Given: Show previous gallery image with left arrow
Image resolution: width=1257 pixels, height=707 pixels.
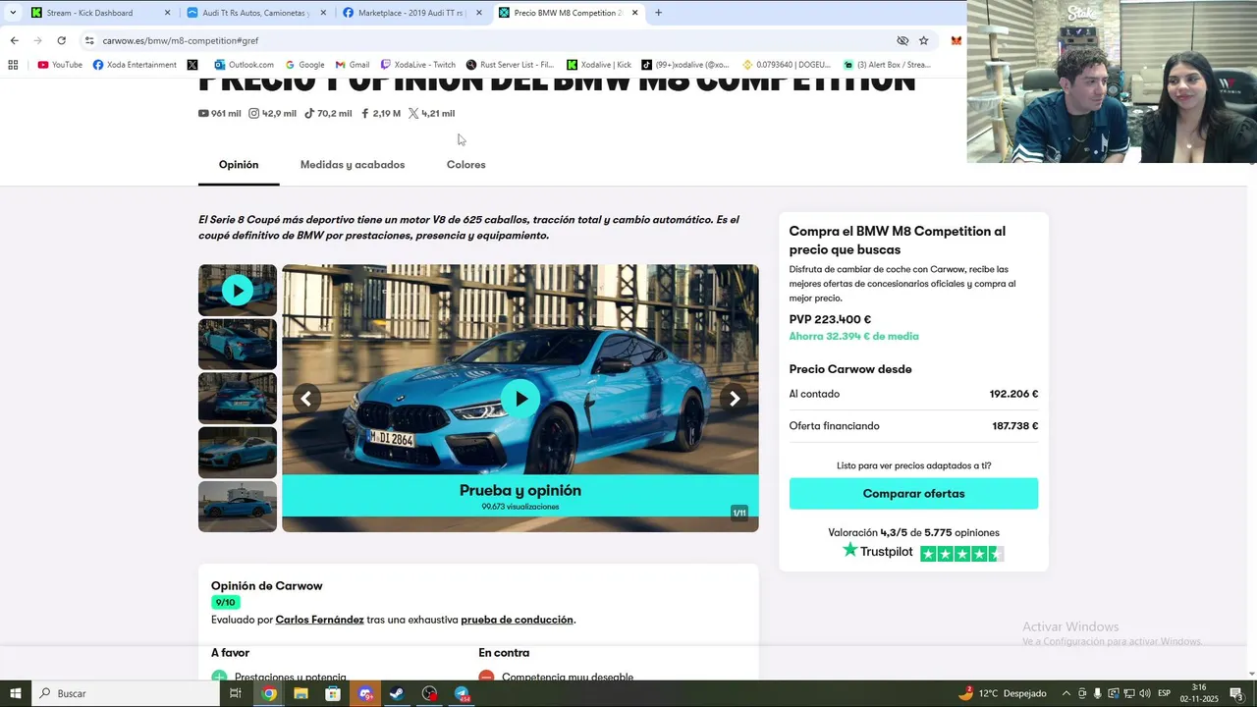Looking at the screenshot, I should coord(306,399).
